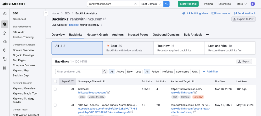Select the New status filter

[130, 72]
